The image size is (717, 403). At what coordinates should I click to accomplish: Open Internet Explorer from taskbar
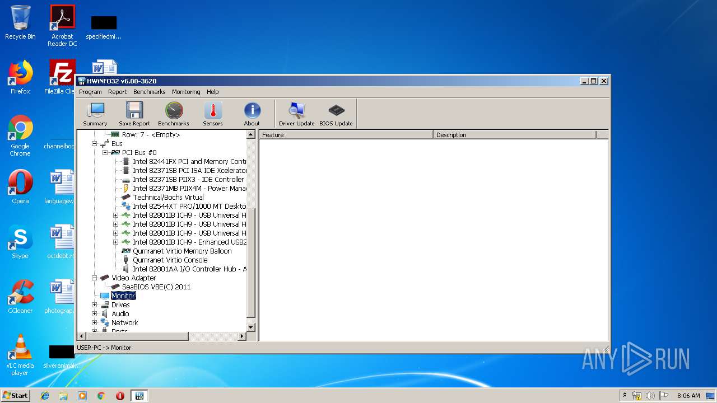tap(45, 396)
